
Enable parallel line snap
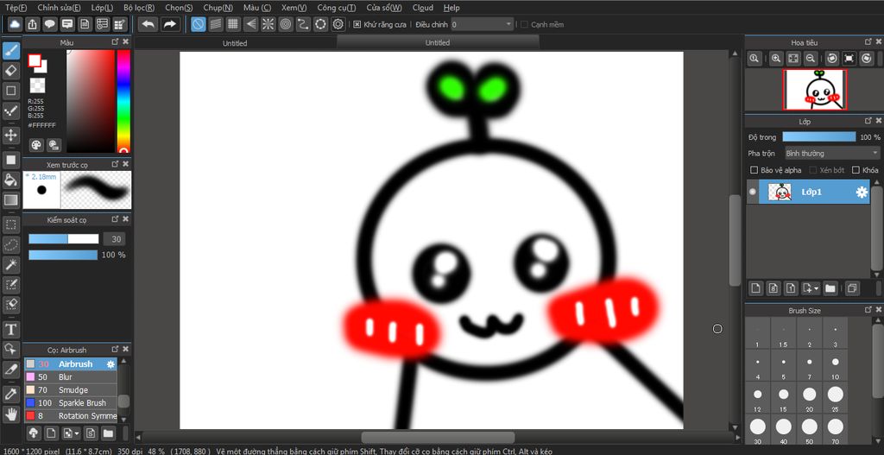215,24
